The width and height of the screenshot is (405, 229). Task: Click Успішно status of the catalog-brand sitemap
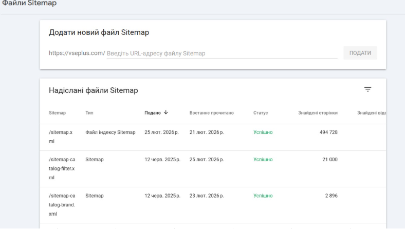pyautogui.click(x=263, y=196)
